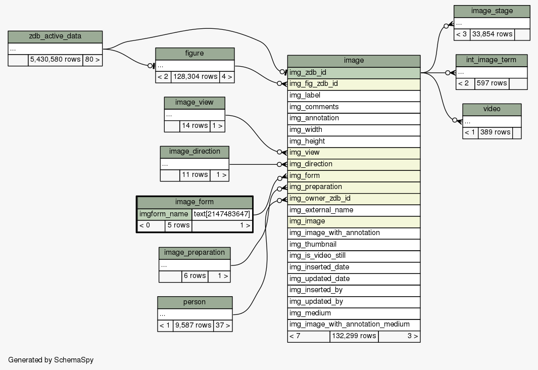Select the video table header
This screenshot has height=370, width=538.
(x=492, y=110)
